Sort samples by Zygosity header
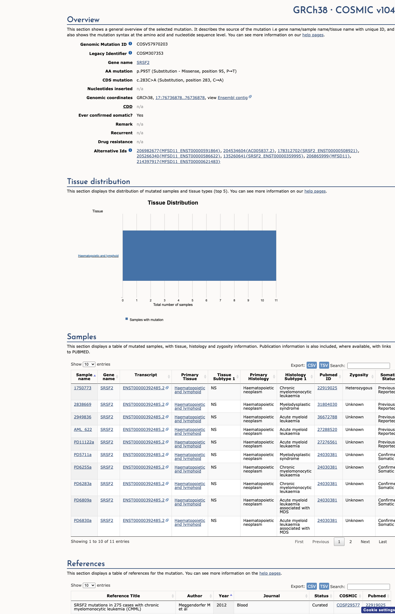The image size is (395, 614). point(359,377)
